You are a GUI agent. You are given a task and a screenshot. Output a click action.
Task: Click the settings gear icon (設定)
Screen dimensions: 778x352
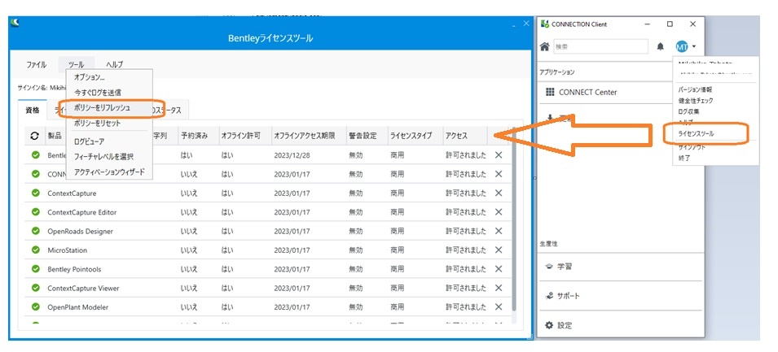pos(549,325)
